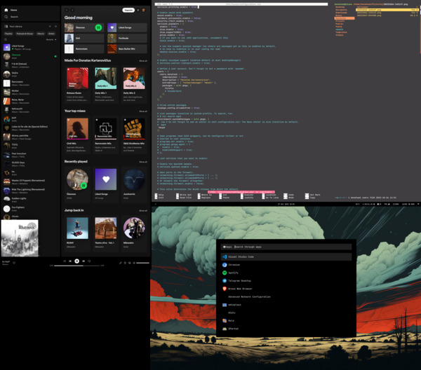Click the library search magnifier icon
421x370 pixels.
(6, 39)
